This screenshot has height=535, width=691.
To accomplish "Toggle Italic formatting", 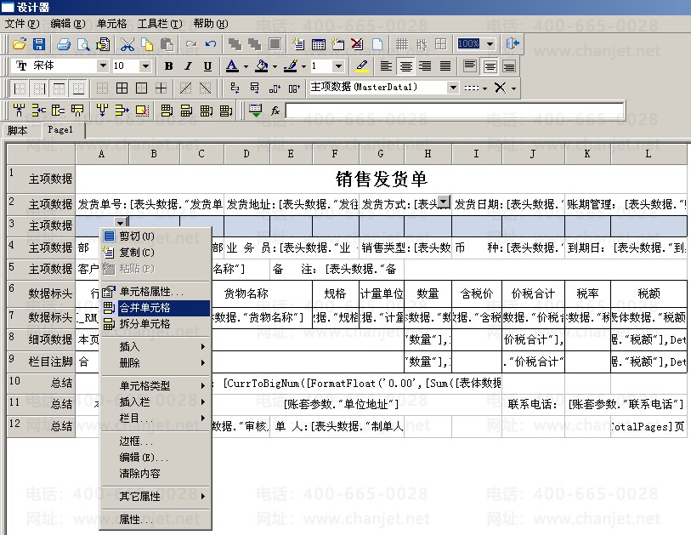I will [188, 66].
